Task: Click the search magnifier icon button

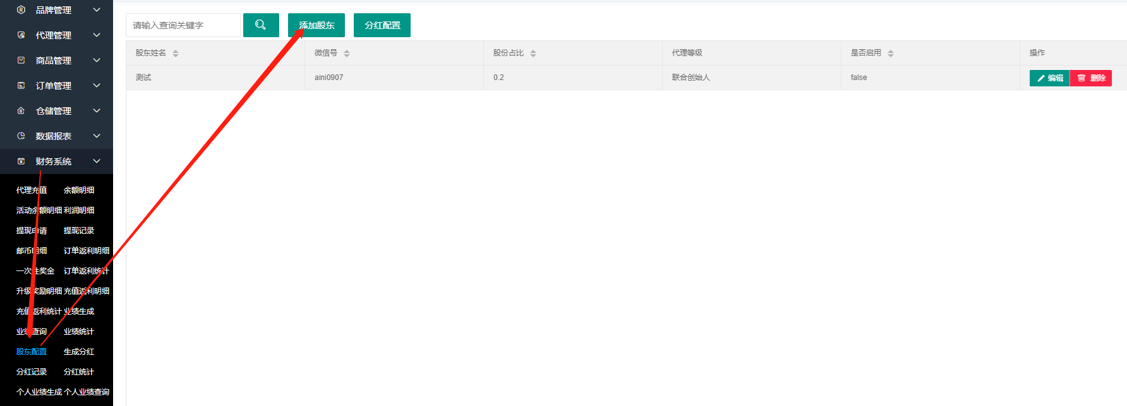Action: point(260,25)
